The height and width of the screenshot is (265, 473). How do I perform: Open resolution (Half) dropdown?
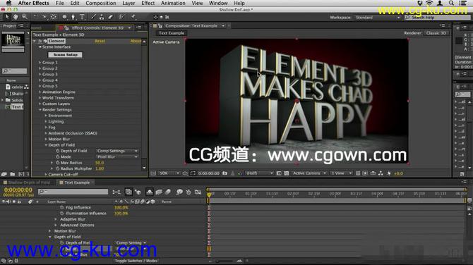(x=259, y=173)
